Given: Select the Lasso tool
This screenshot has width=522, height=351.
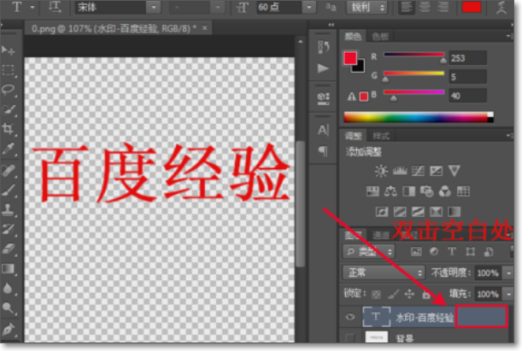Looking at the screenshot, I should [x=8, y=90].
